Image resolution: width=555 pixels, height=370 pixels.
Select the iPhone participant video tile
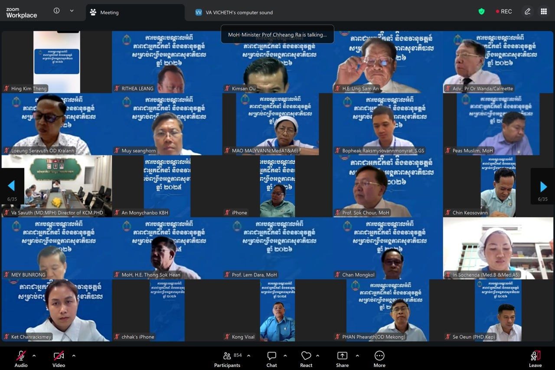point(277,186)
